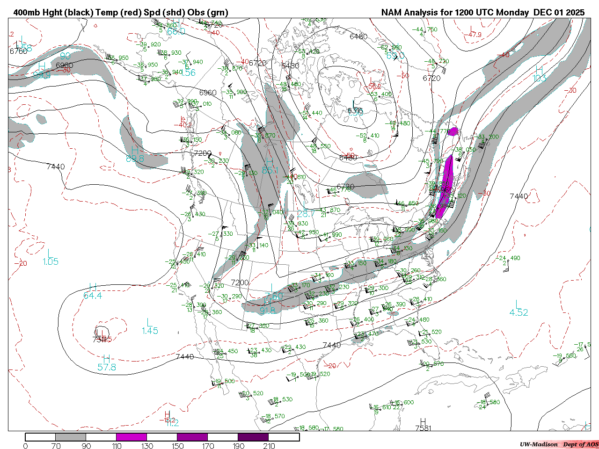Image resolution: width=599 pixels, height=449 pixels.
Task: Click the cyan value "28.7"
Action: click(x=306, y=214)
